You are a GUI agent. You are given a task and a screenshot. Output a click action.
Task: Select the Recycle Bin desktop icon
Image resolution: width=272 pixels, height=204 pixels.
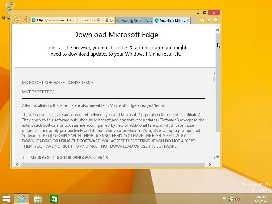(7, 11)
